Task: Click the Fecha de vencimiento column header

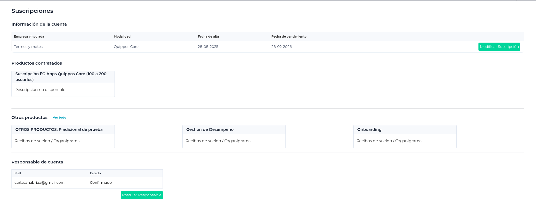Action: (x=289, y=36)
